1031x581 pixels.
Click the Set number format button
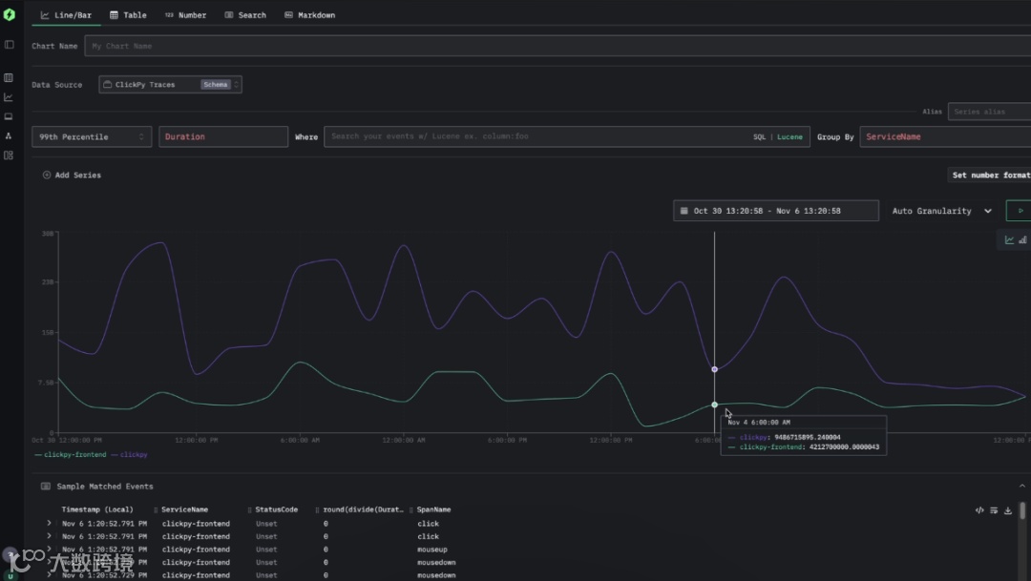pyautogui.click(x=989, y=175)
